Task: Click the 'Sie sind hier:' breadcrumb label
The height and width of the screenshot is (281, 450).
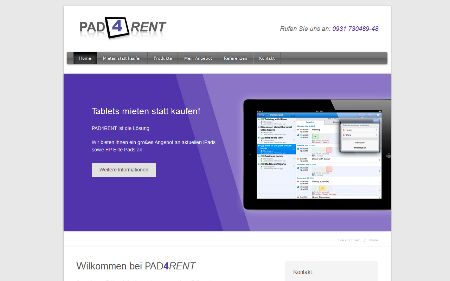Action: [349, 240]
